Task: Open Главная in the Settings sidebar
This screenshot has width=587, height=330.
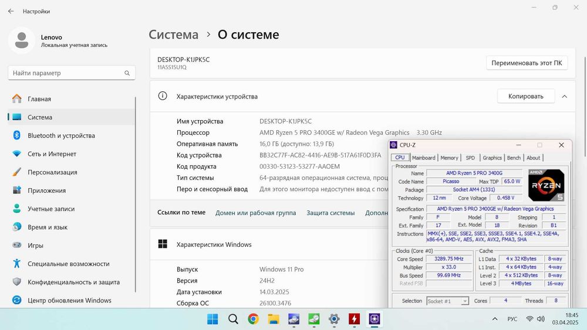Action: pos(71,99)
